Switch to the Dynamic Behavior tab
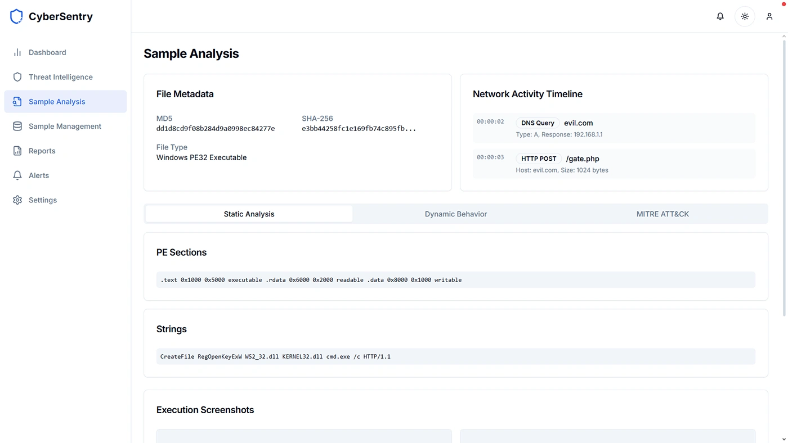 [x=455, y=214]
